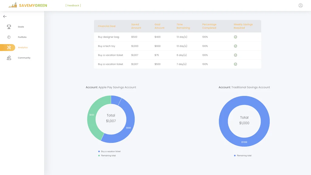Click the SaveMyGreen logo icon
The image size is (311, 175).
click(x=13, y=5)
